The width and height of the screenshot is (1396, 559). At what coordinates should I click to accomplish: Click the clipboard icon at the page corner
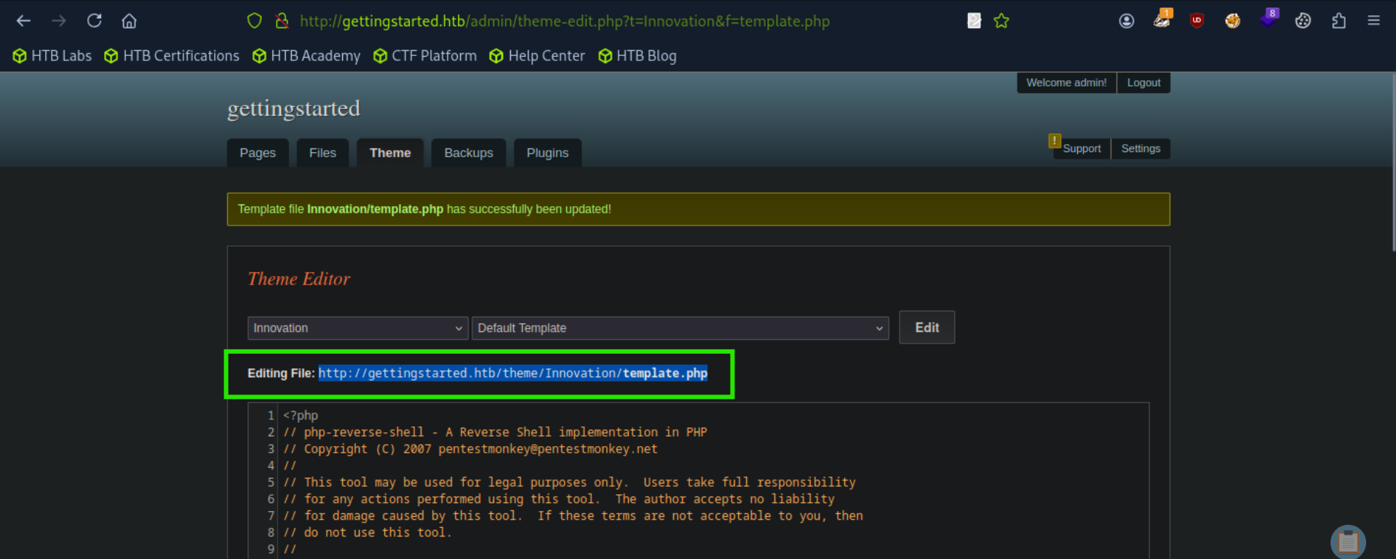pos(1348,542)
